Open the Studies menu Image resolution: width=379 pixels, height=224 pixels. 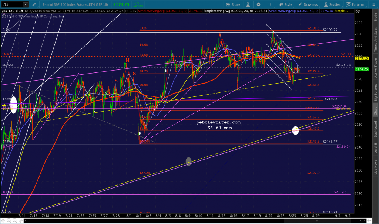tap(332, 4)
